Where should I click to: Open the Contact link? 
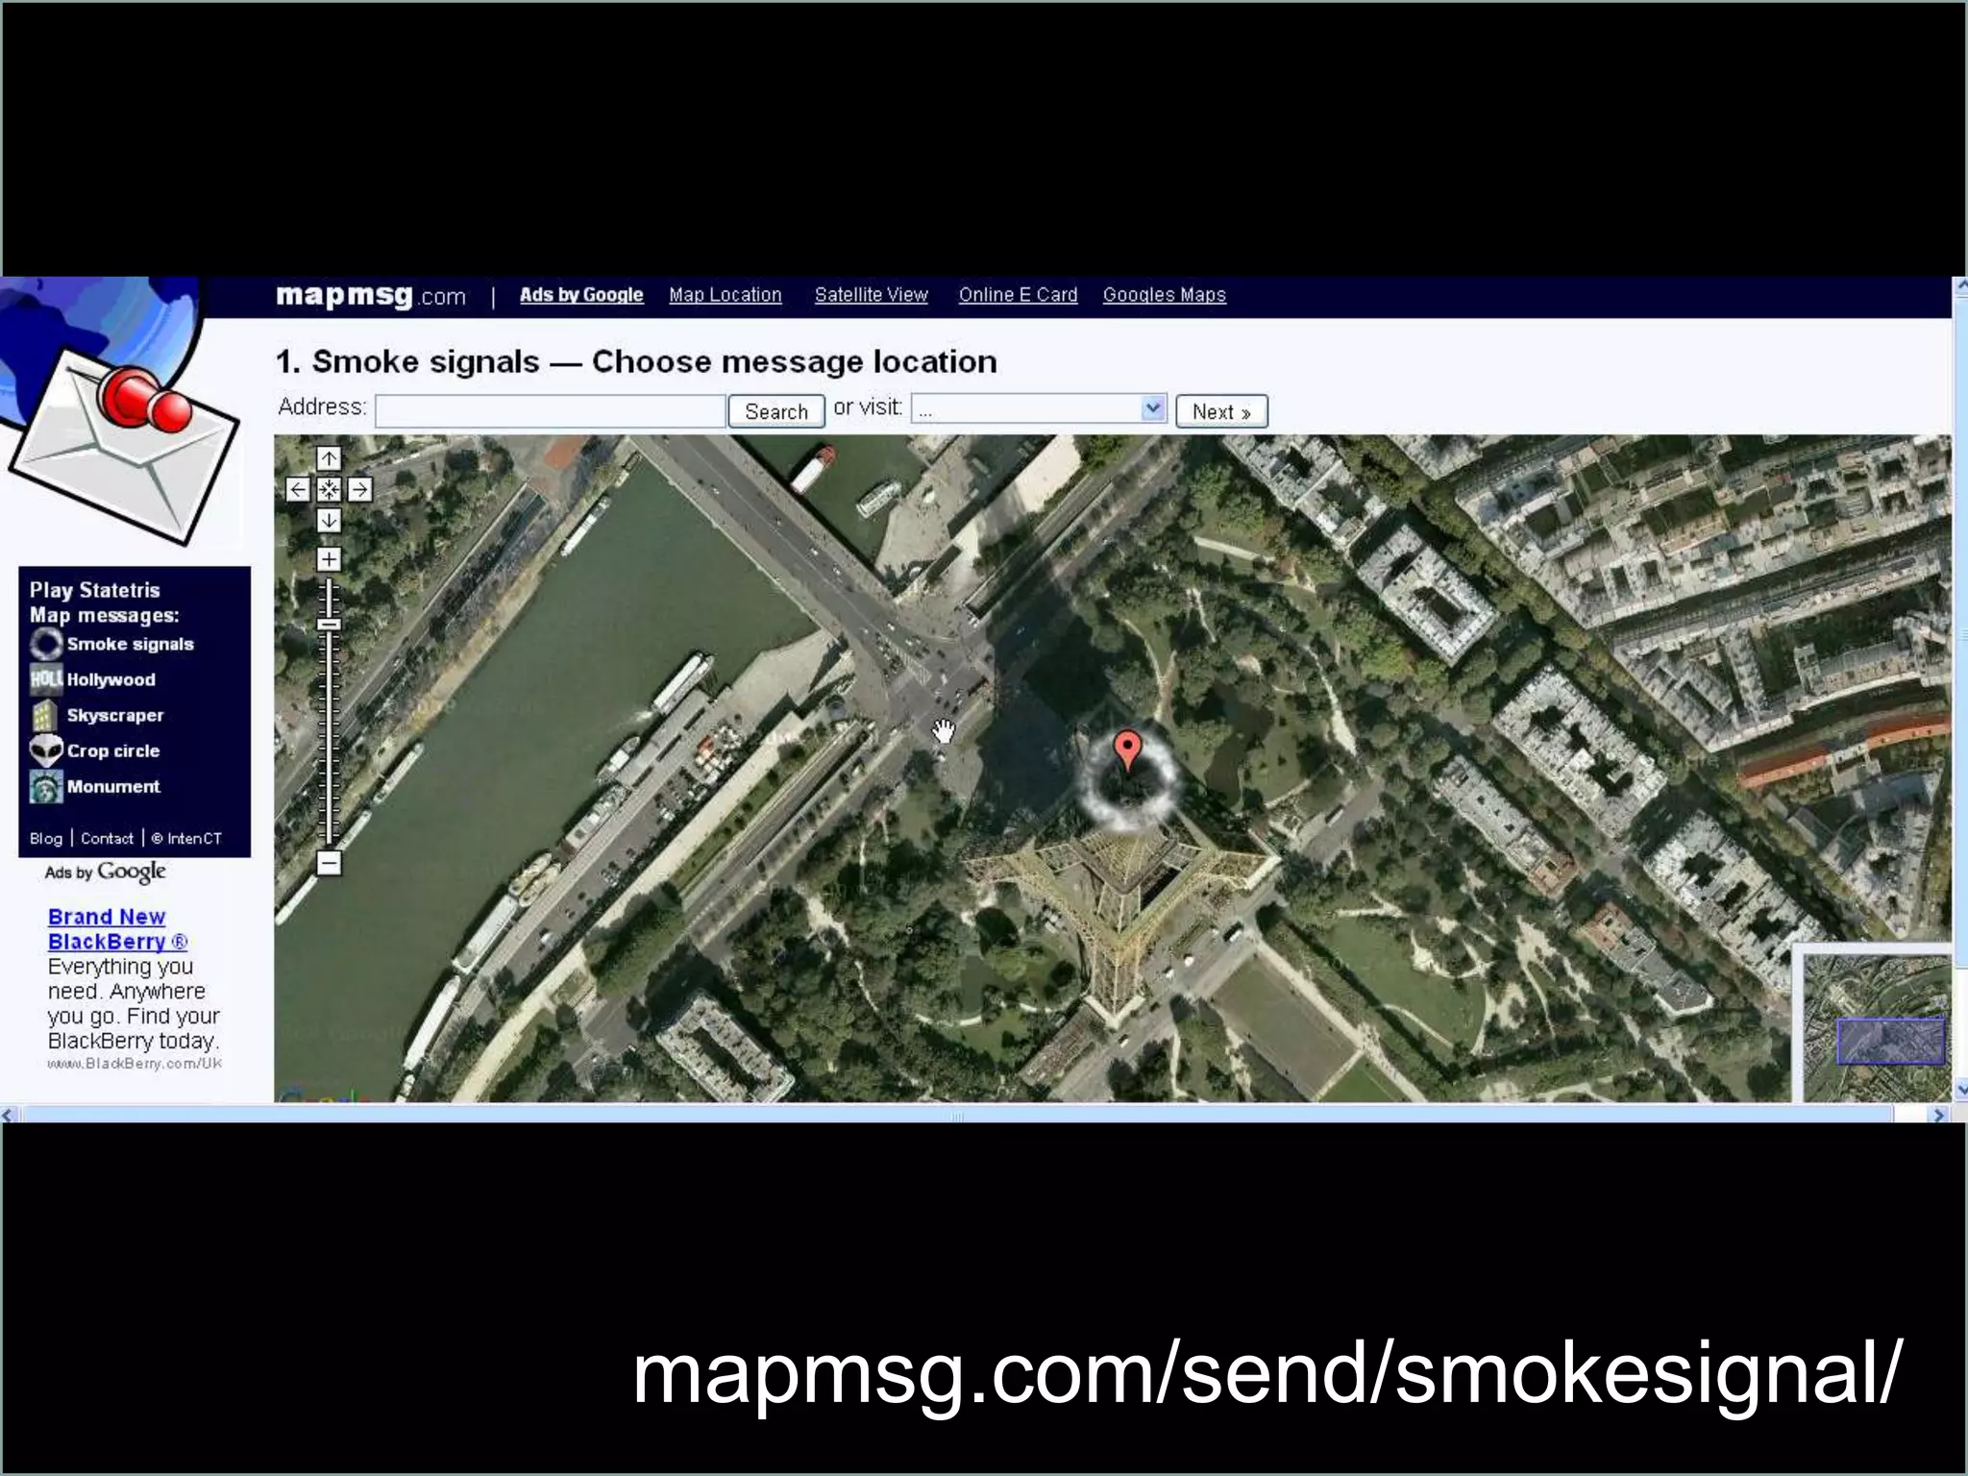click(107, 838)
